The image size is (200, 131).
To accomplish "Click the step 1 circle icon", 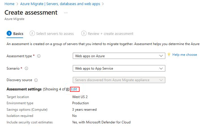I will (x=9, y=34).
